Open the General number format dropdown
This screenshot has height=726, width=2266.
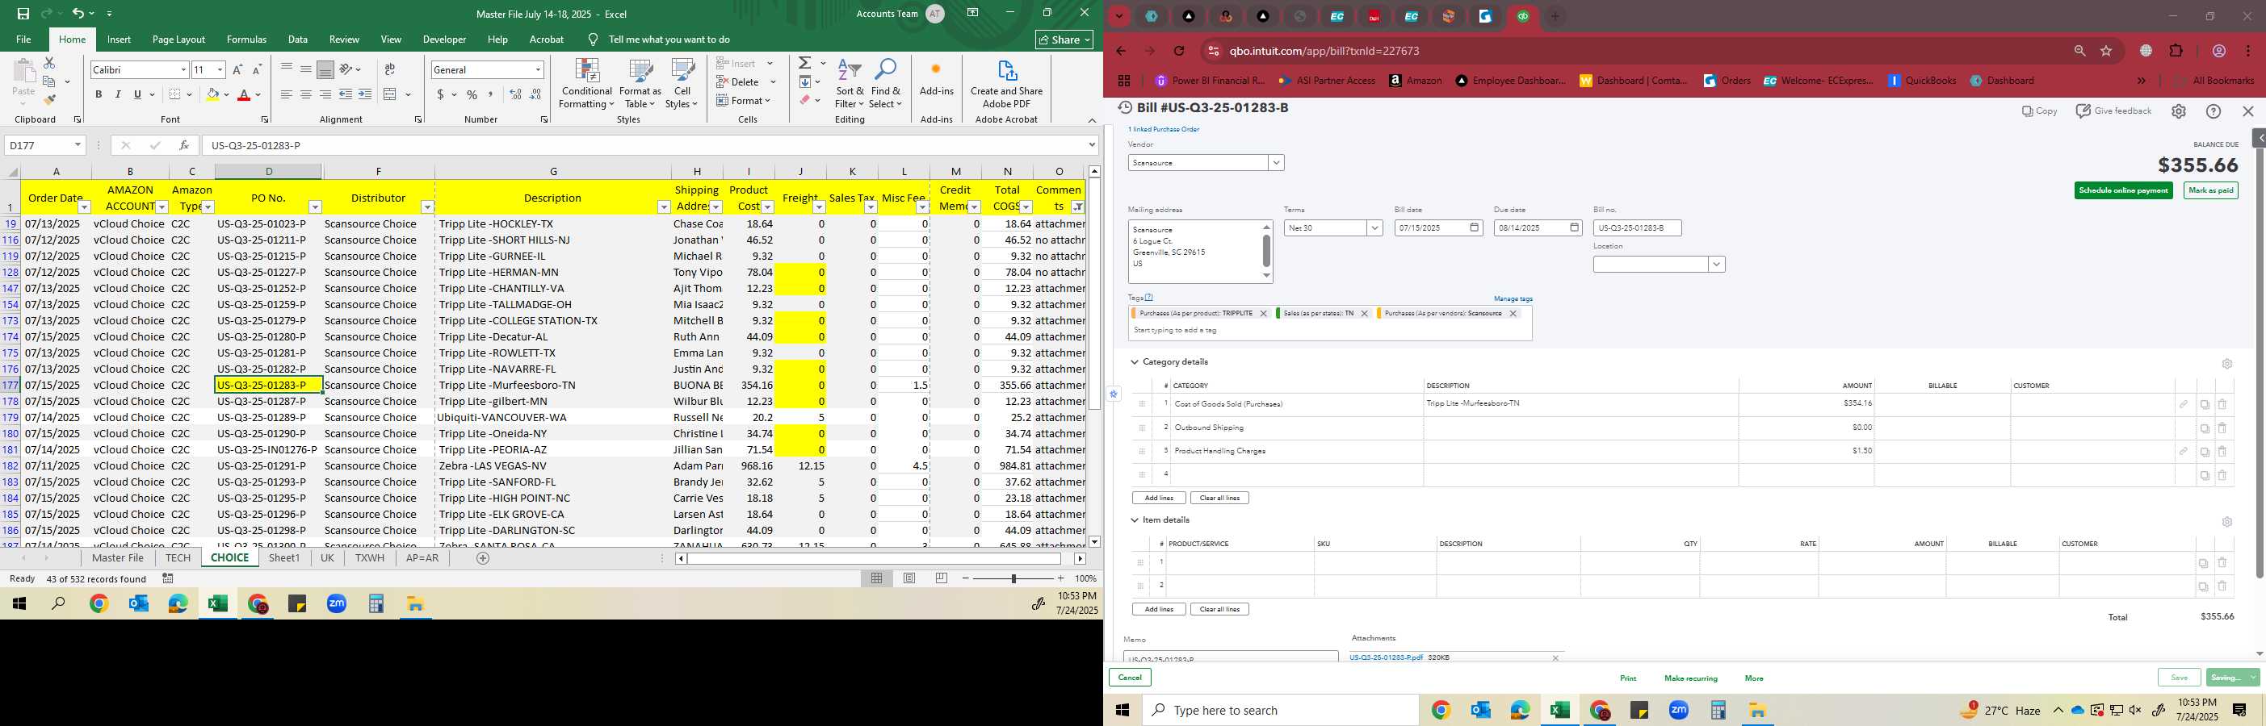tap(538, 69)
